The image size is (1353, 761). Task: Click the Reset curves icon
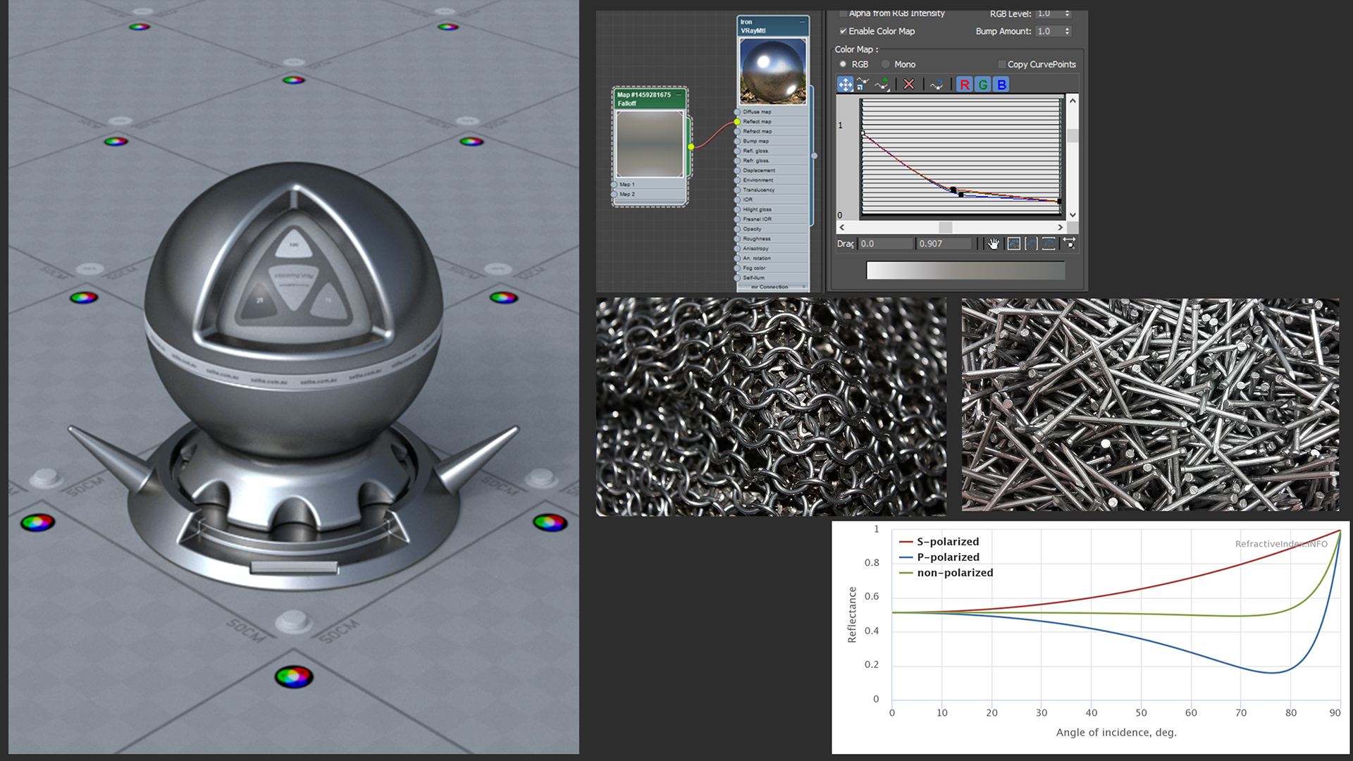[x=936, y=85]
